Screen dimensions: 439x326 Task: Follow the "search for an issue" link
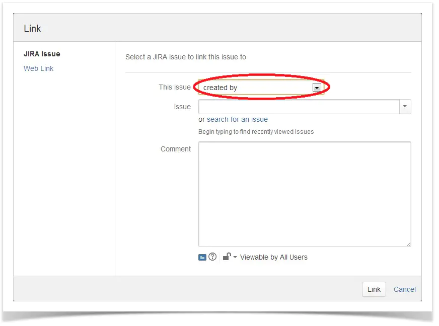tap(237, 120)
